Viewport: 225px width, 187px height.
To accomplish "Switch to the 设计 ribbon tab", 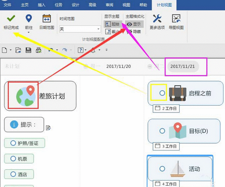I will pos(75,5).
